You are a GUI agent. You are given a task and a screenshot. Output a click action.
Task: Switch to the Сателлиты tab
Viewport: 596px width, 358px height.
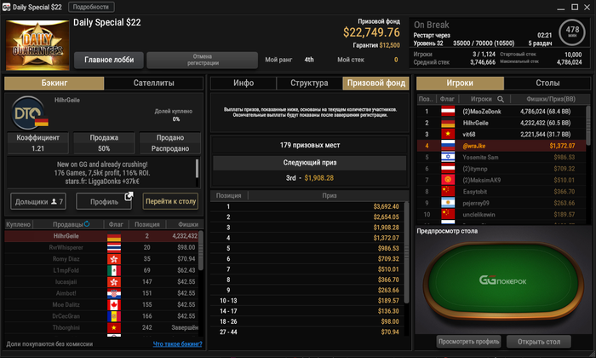click(153, 83)
